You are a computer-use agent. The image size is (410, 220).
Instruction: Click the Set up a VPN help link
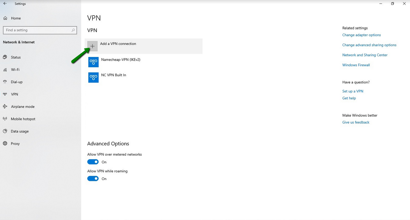353,91
